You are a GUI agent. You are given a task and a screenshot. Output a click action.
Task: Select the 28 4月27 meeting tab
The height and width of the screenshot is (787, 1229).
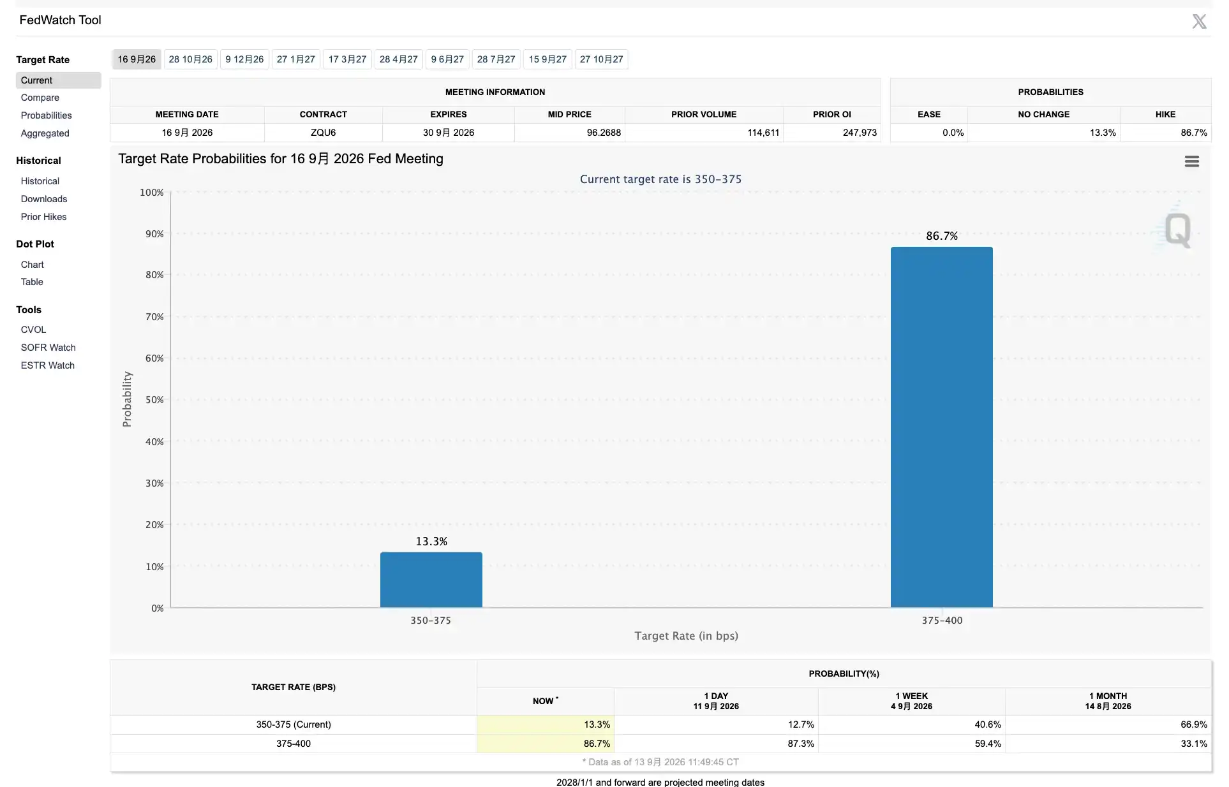coord(399,59)
